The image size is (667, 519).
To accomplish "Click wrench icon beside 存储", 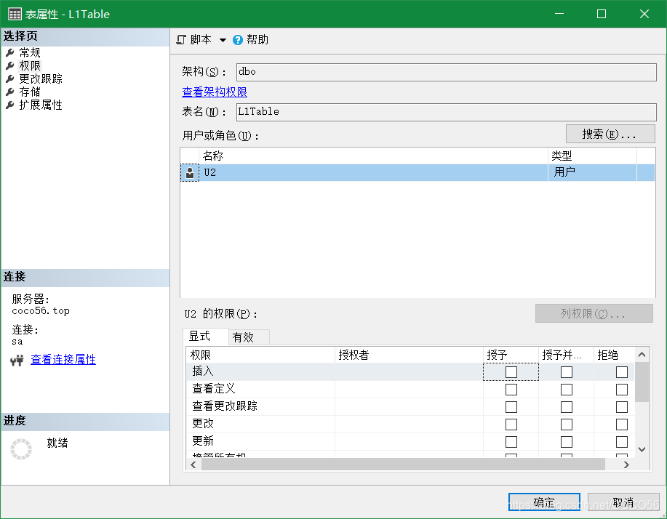I will (10, 92).
